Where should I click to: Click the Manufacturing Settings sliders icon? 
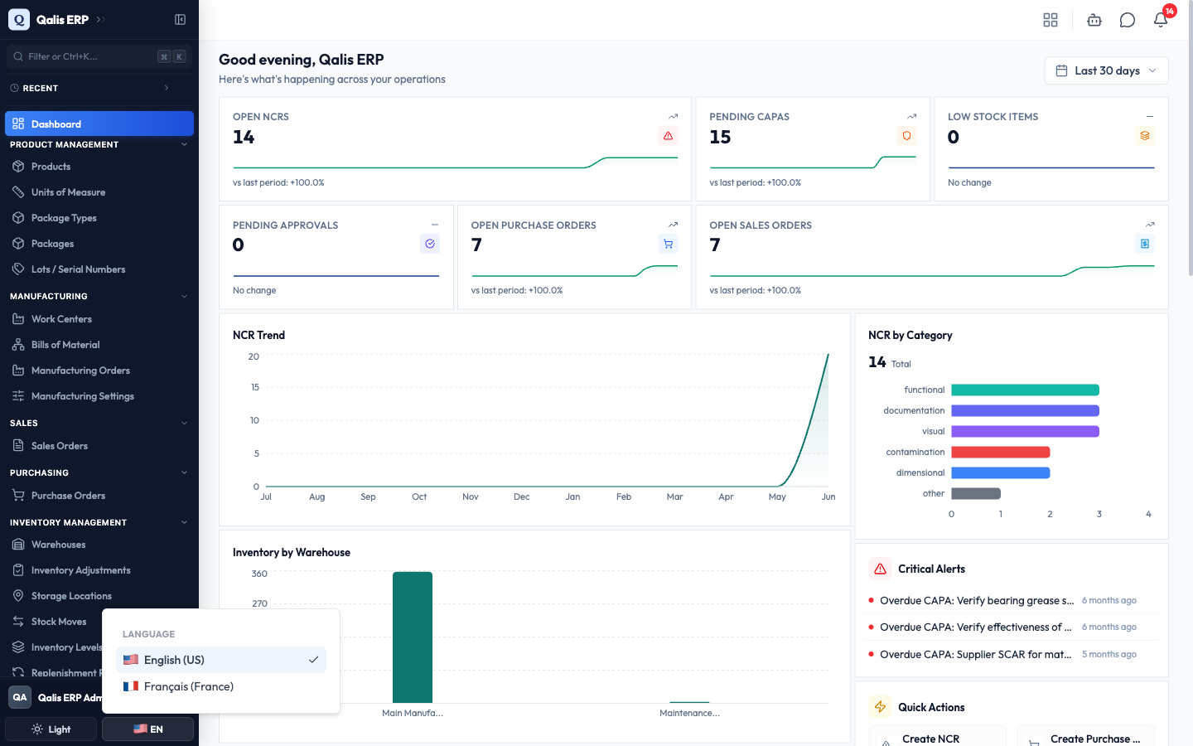[x=18, y=396]
